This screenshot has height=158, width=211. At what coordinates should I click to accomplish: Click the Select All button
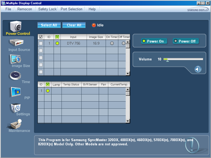pyautogui.click(x=49, y=25)
